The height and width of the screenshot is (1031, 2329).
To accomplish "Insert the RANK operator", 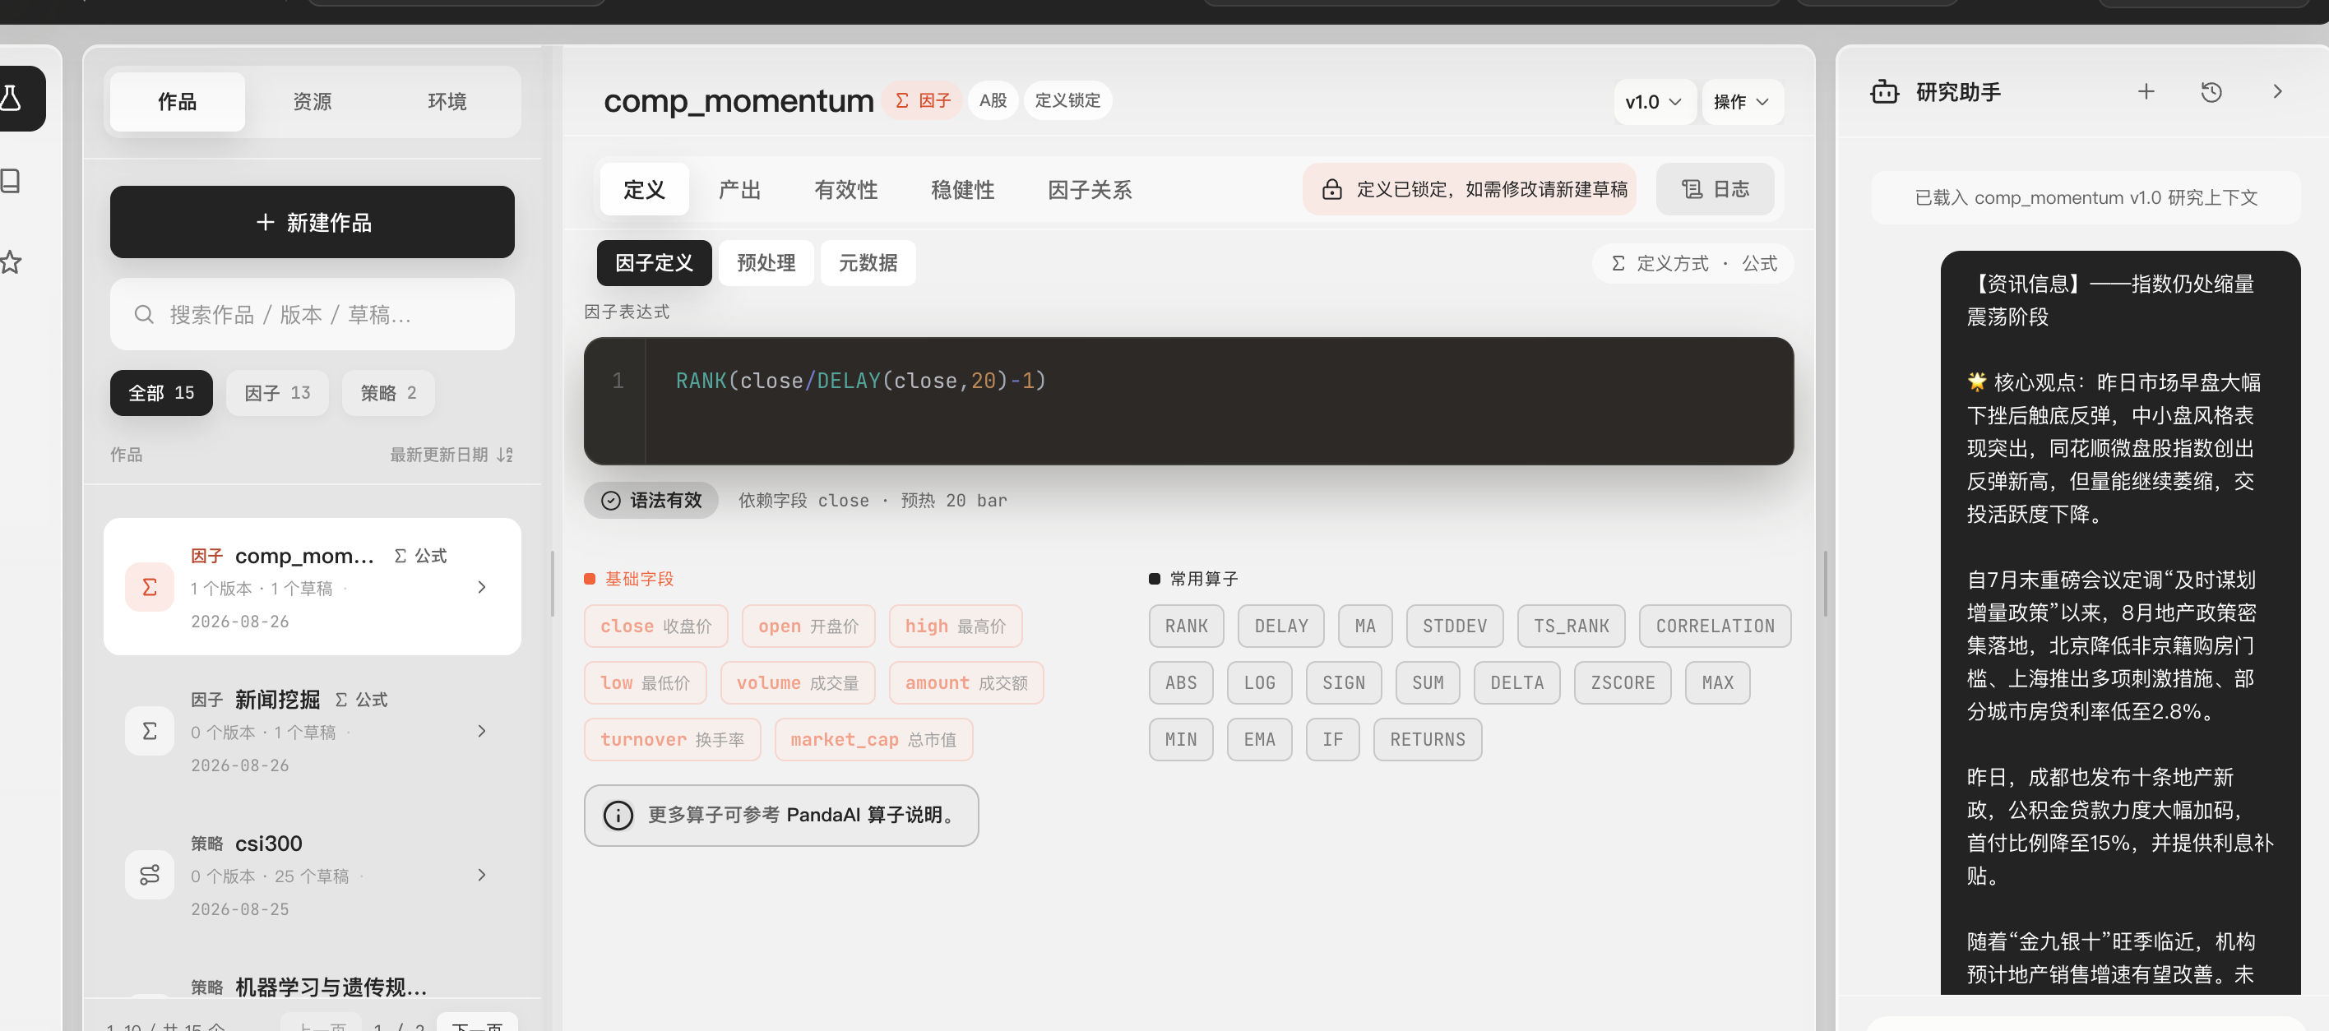I will (x=1186, y=626).
